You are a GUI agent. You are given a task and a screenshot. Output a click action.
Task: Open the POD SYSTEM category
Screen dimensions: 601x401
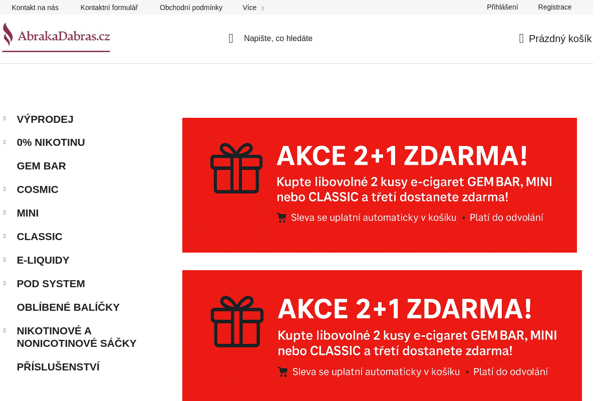[x=51, y=284]
